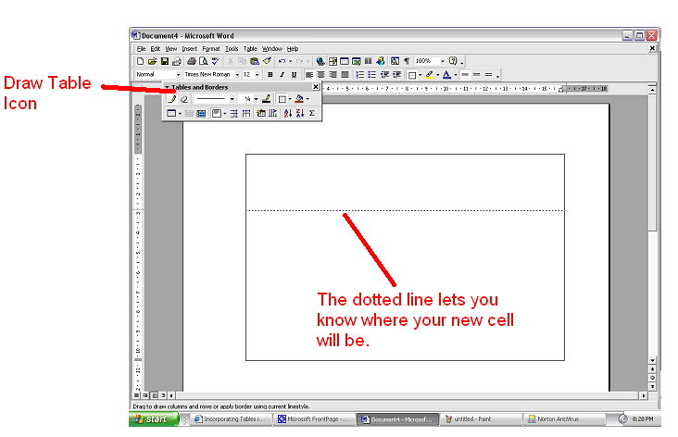
Task: Open the Insert menu
Action: point(189,49)
